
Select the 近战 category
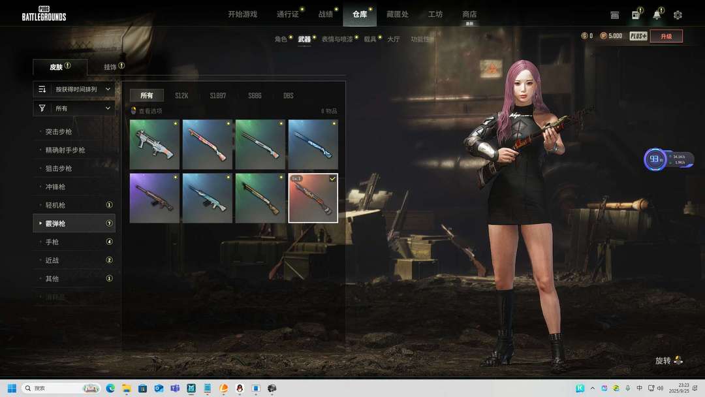click(x=74, y=261)
